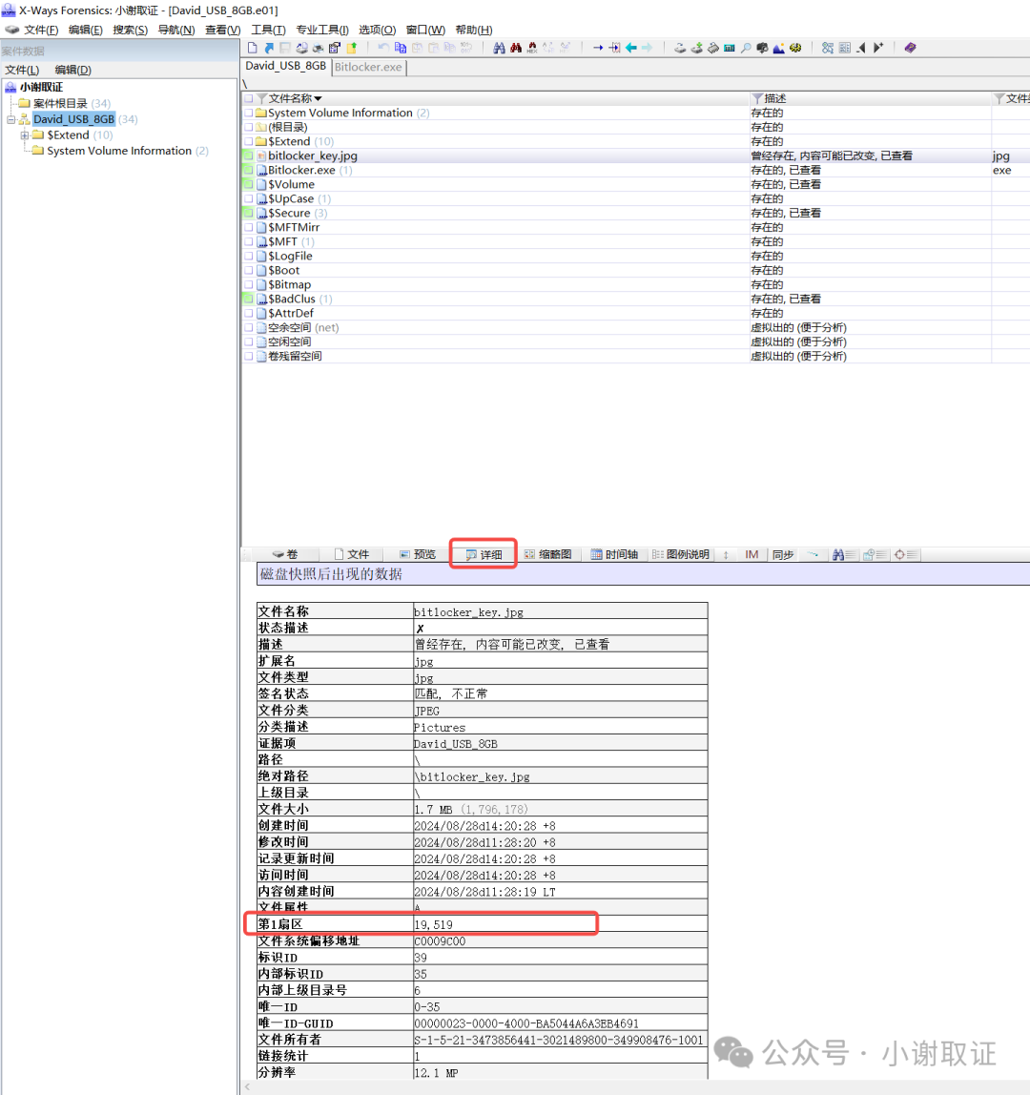Open the 帮助(H) menu
Image resolution: width=1030 pixels, height=1095 pixels.
[x=473, y=30]
